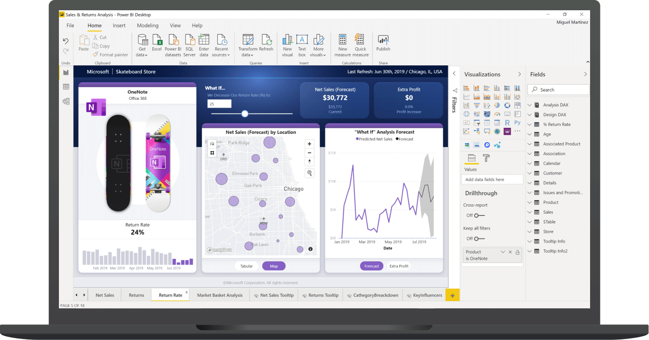Switch to the Modeling ribbon tab
The height and width of the screenshot is (340, 649).
pyautogui.click(x=148, y=26)
